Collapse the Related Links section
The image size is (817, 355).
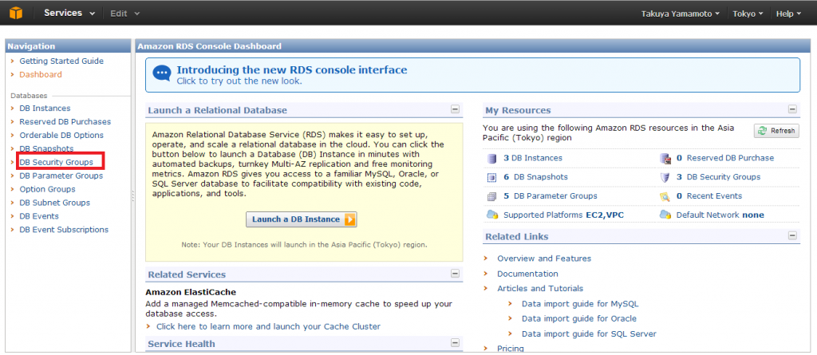[x=792, y=235]
